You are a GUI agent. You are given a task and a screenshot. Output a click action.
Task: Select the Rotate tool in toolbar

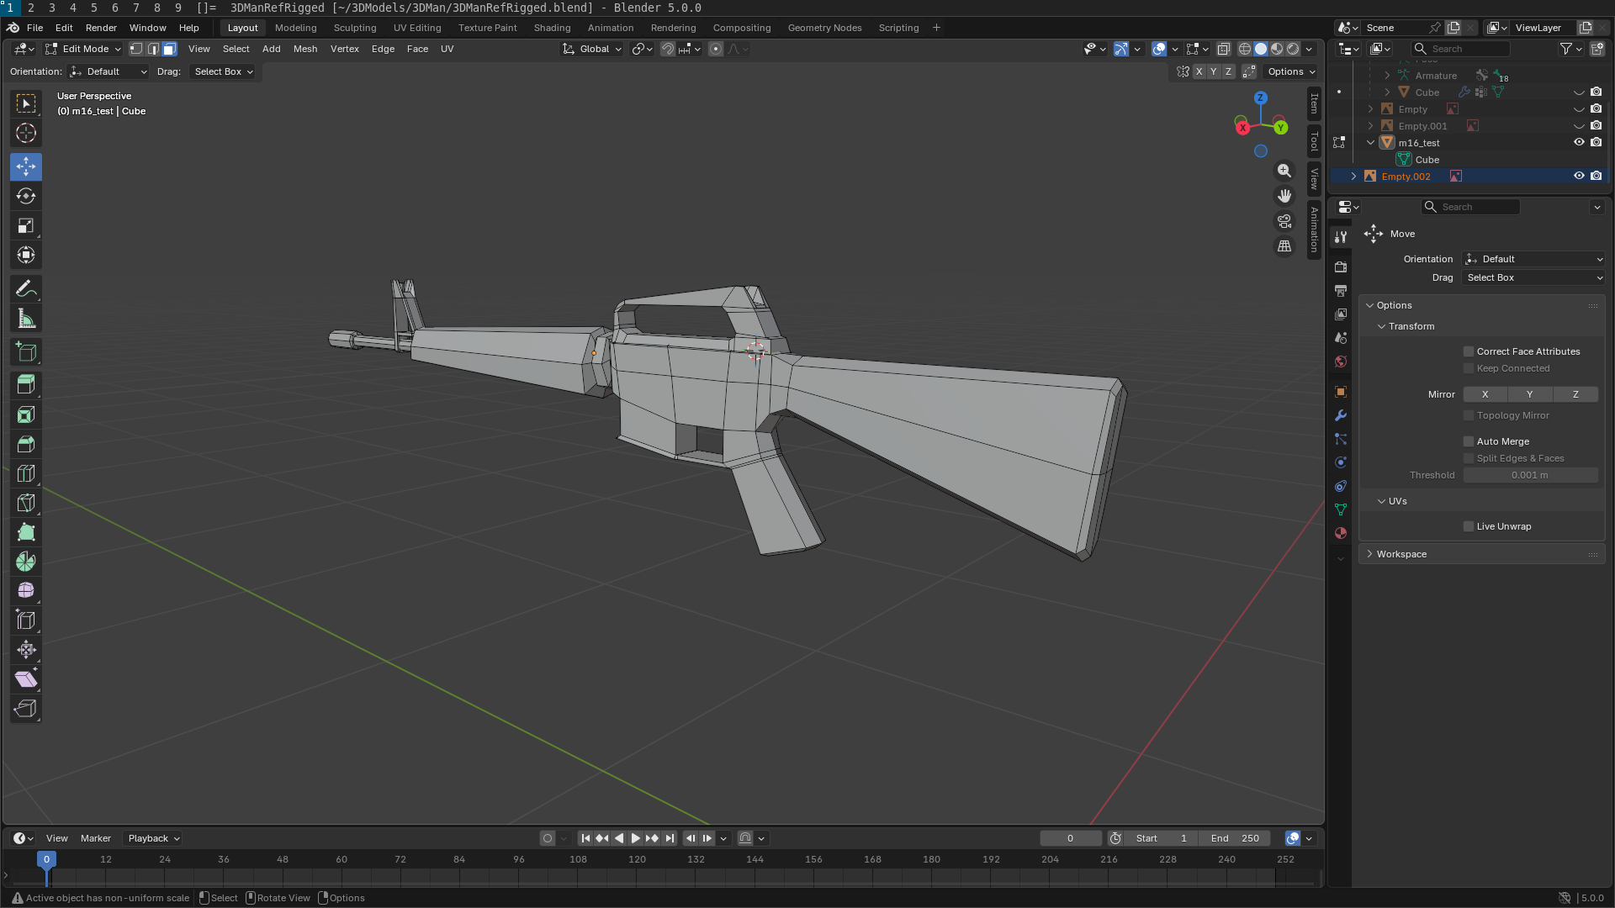(x=26, y=196)
